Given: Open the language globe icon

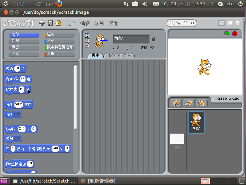Looking at the screenshot, I should pyautogui.click(x=42, y=23).
